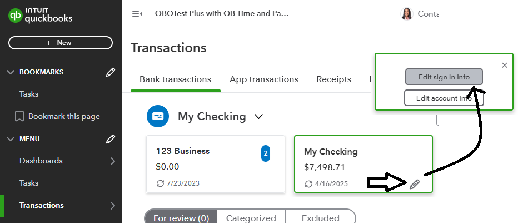Click the Edit sign in info button
The height and width of the screenshot is (224, 518).
pyautogui.click(x=444, y=77)
